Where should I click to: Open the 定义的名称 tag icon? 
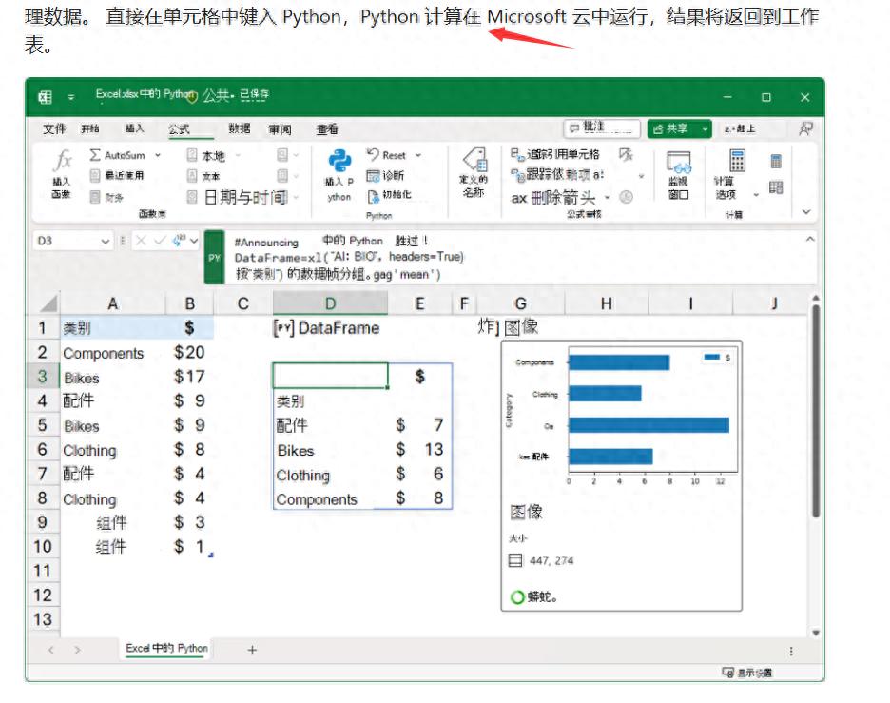pyautogui.click(x=475, y=160)
